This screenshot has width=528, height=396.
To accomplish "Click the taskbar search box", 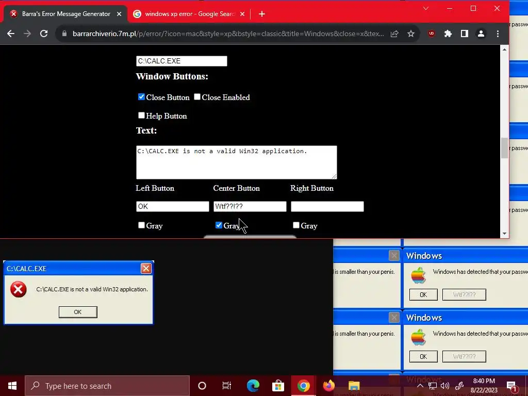I will pyautogui.click(x=107, y=386).
